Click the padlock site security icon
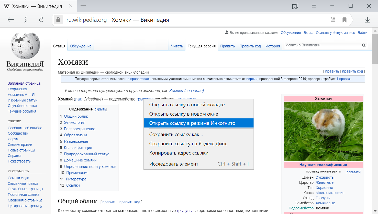This screenshot has height=214, width=378. pyautogui.click(x=58, y=20)
